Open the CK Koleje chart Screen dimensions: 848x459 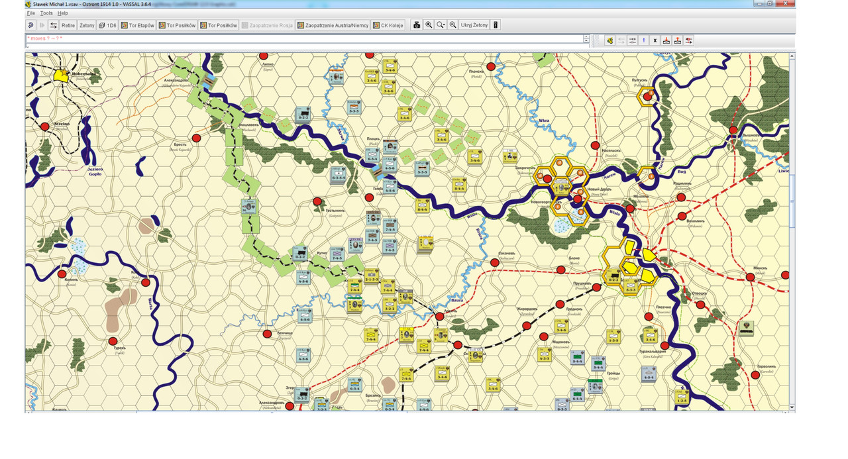(x=388, y=25)
